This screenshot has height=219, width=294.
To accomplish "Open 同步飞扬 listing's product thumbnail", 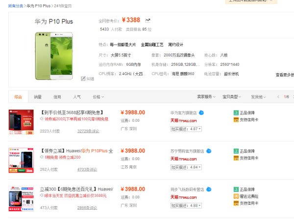I will [x=21, y=199].
